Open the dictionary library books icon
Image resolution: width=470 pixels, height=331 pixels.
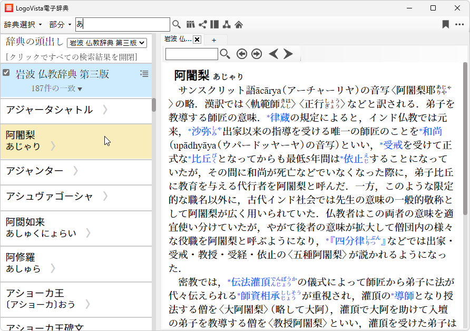coord(191,24)
